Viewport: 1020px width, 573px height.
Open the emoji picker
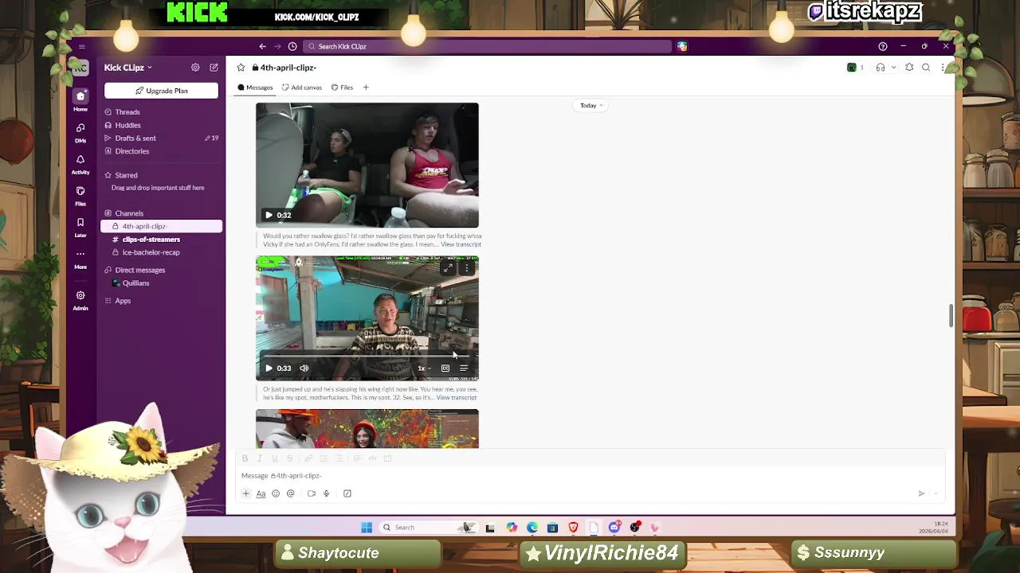click(276, 493)
